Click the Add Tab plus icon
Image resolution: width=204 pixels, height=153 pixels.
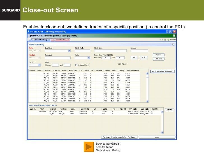click(168, 40)
